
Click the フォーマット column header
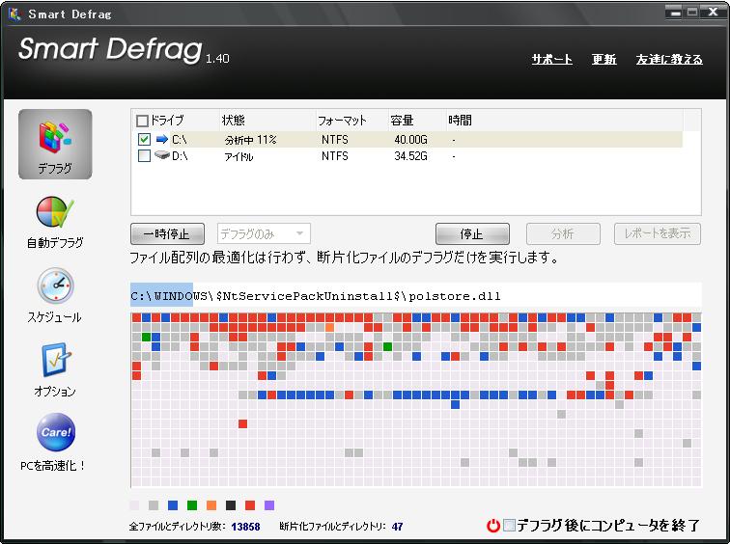(x=342, y=121)
